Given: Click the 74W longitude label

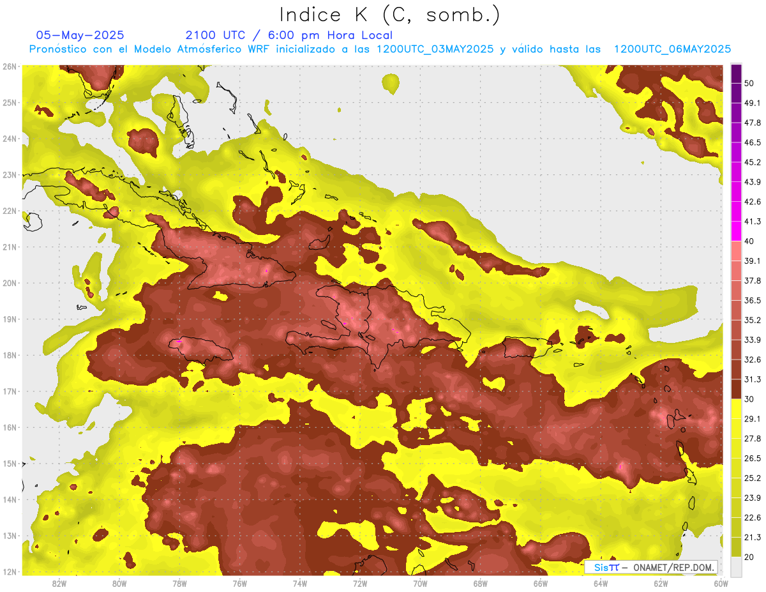Looking at the screenshot, I should point(300,583).
